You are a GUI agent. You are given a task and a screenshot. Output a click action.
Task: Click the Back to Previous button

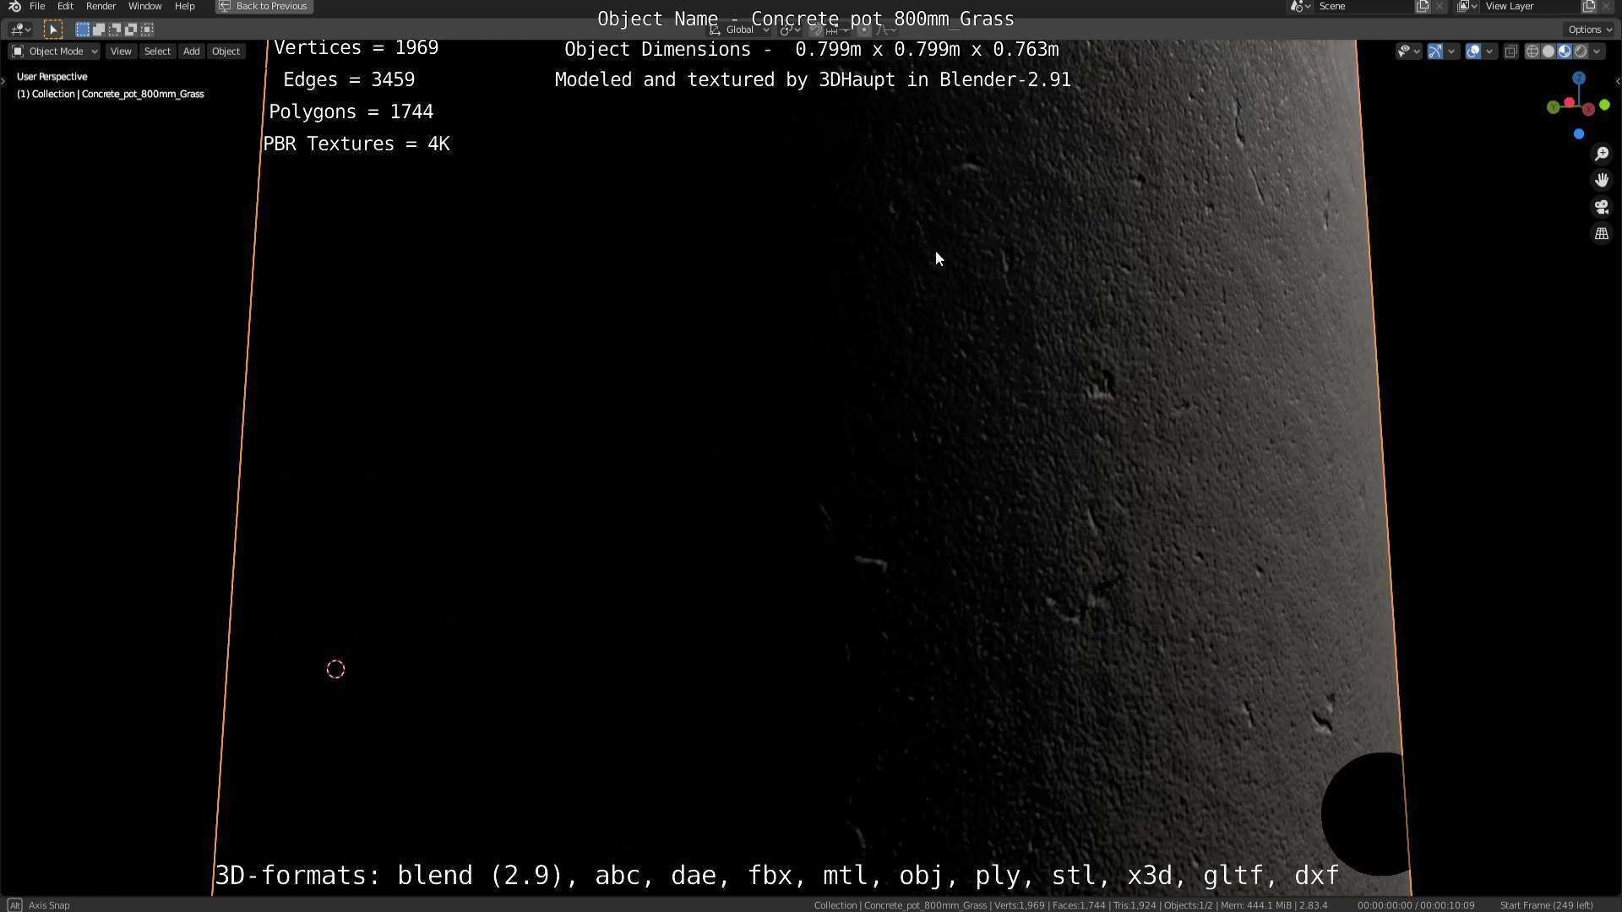[x=264, y=6]
